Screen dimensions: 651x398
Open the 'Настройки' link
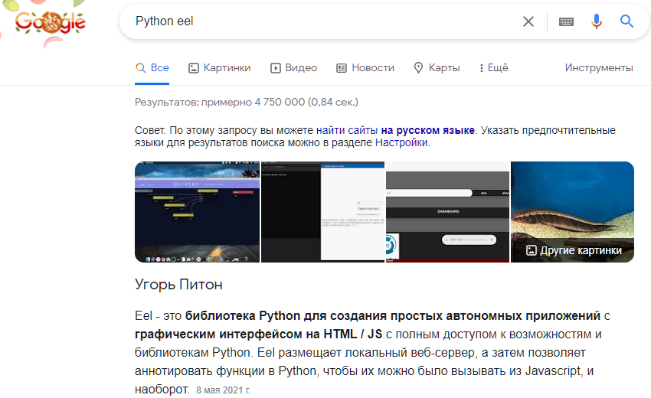(x=401, y=143)
